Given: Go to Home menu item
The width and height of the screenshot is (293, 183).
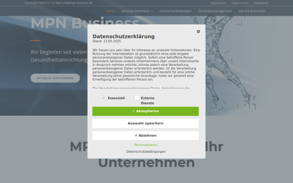Looking at the screenshot, I should [x=110, y=11].
